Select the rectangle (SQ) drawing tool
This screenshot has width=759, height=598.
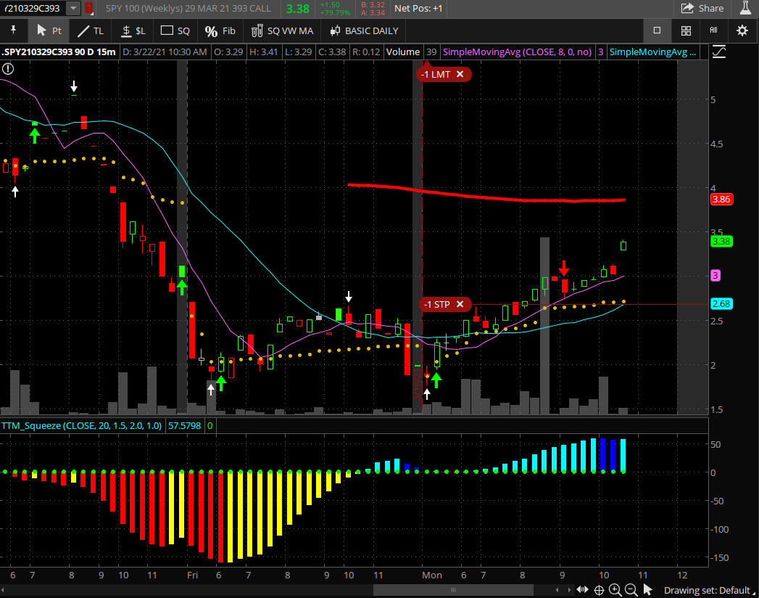[x=175, y=30]
